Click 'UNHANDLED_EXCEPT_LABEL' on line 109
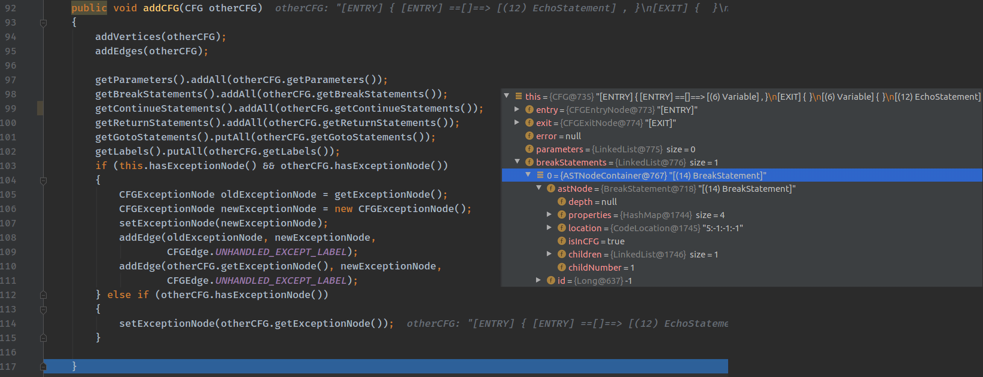The width and height of the screenshot is (983, 377). tap(281, 252)
